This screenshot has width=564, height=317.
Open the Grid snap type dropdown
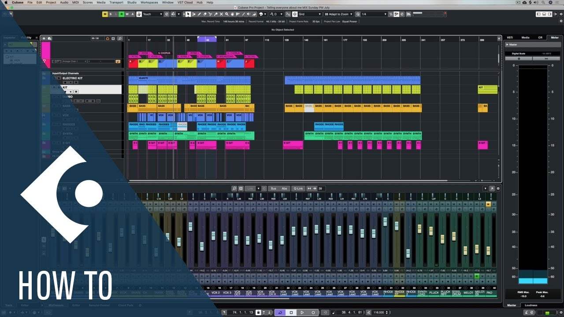click(310, 14)
